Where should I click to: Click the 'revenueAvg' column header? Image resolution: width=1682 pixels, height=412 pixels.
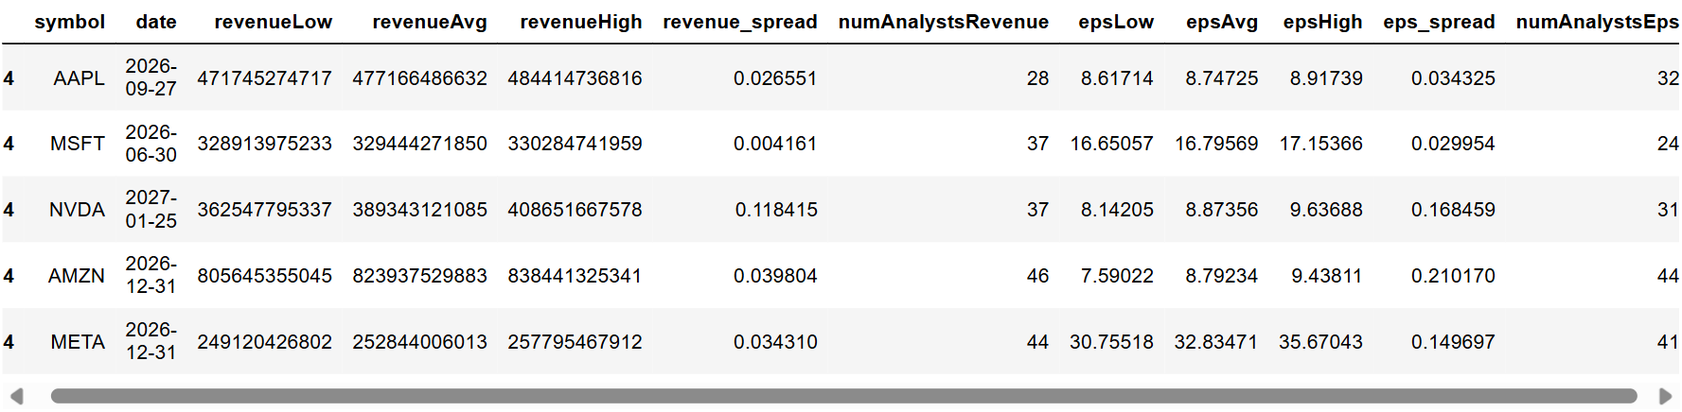coord(430,22)
